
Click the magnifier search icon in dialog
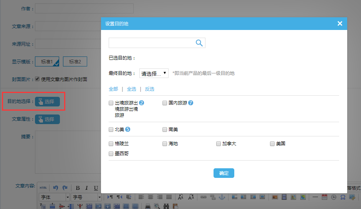coord(199,43)
